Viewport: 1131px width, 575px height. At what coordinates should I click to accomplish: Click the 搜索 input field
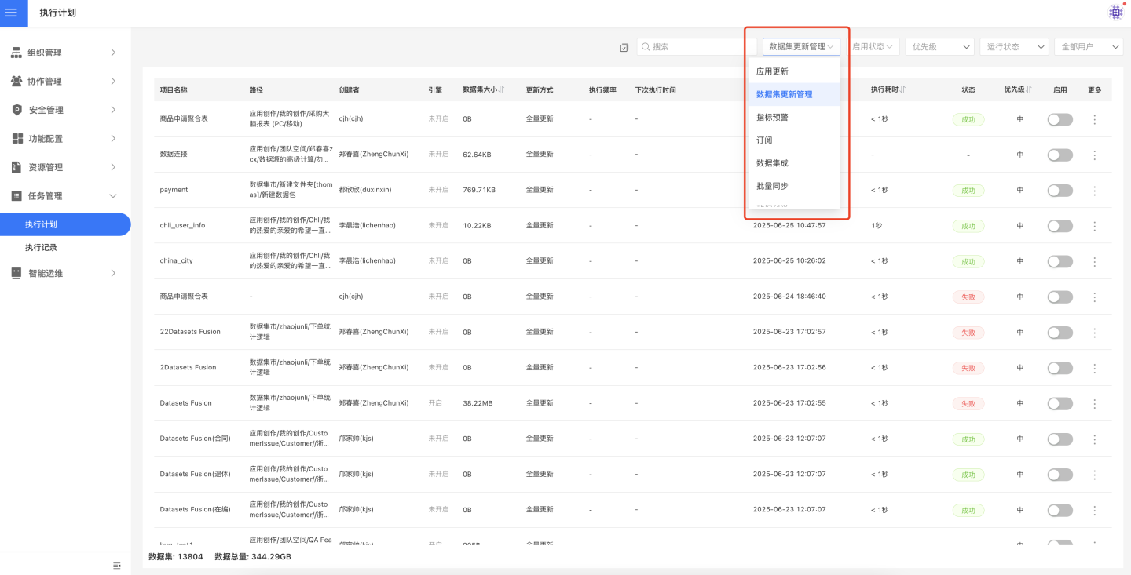click(x=697, y=47)
